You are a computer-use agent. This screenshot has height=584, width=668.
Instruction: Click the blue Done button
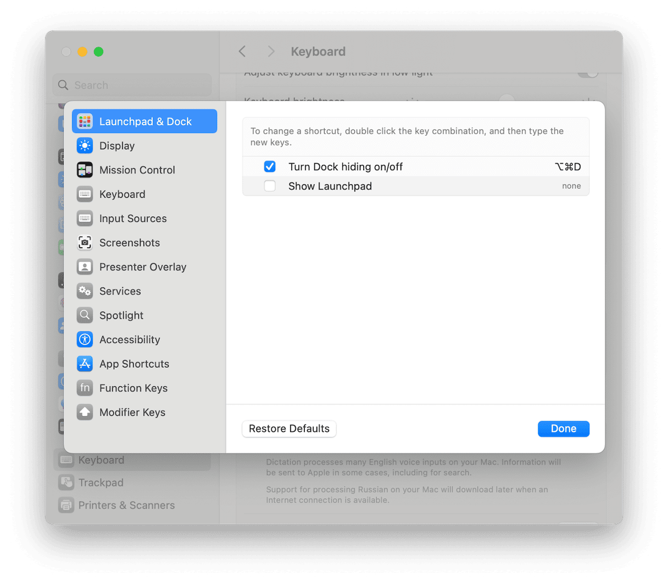coord(563,429)
